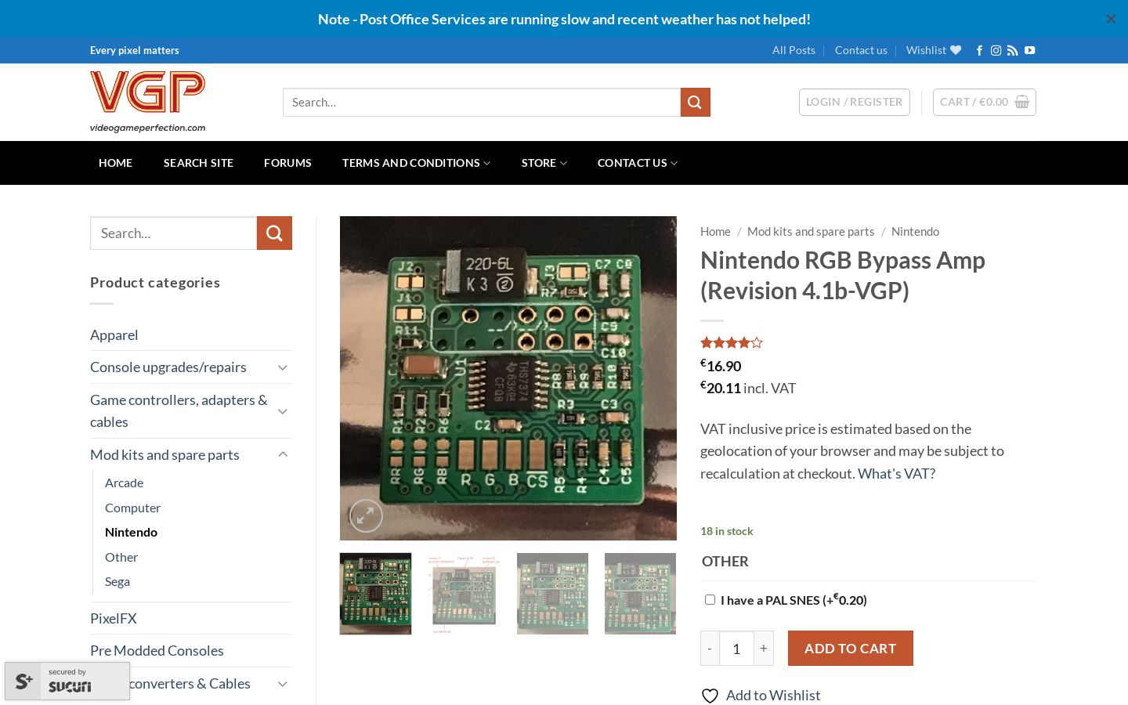Select the first product thumbnail
The image size is (1128, 705).
click(375, 594)
